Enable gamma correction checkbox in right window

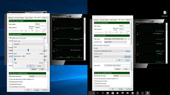95,81
